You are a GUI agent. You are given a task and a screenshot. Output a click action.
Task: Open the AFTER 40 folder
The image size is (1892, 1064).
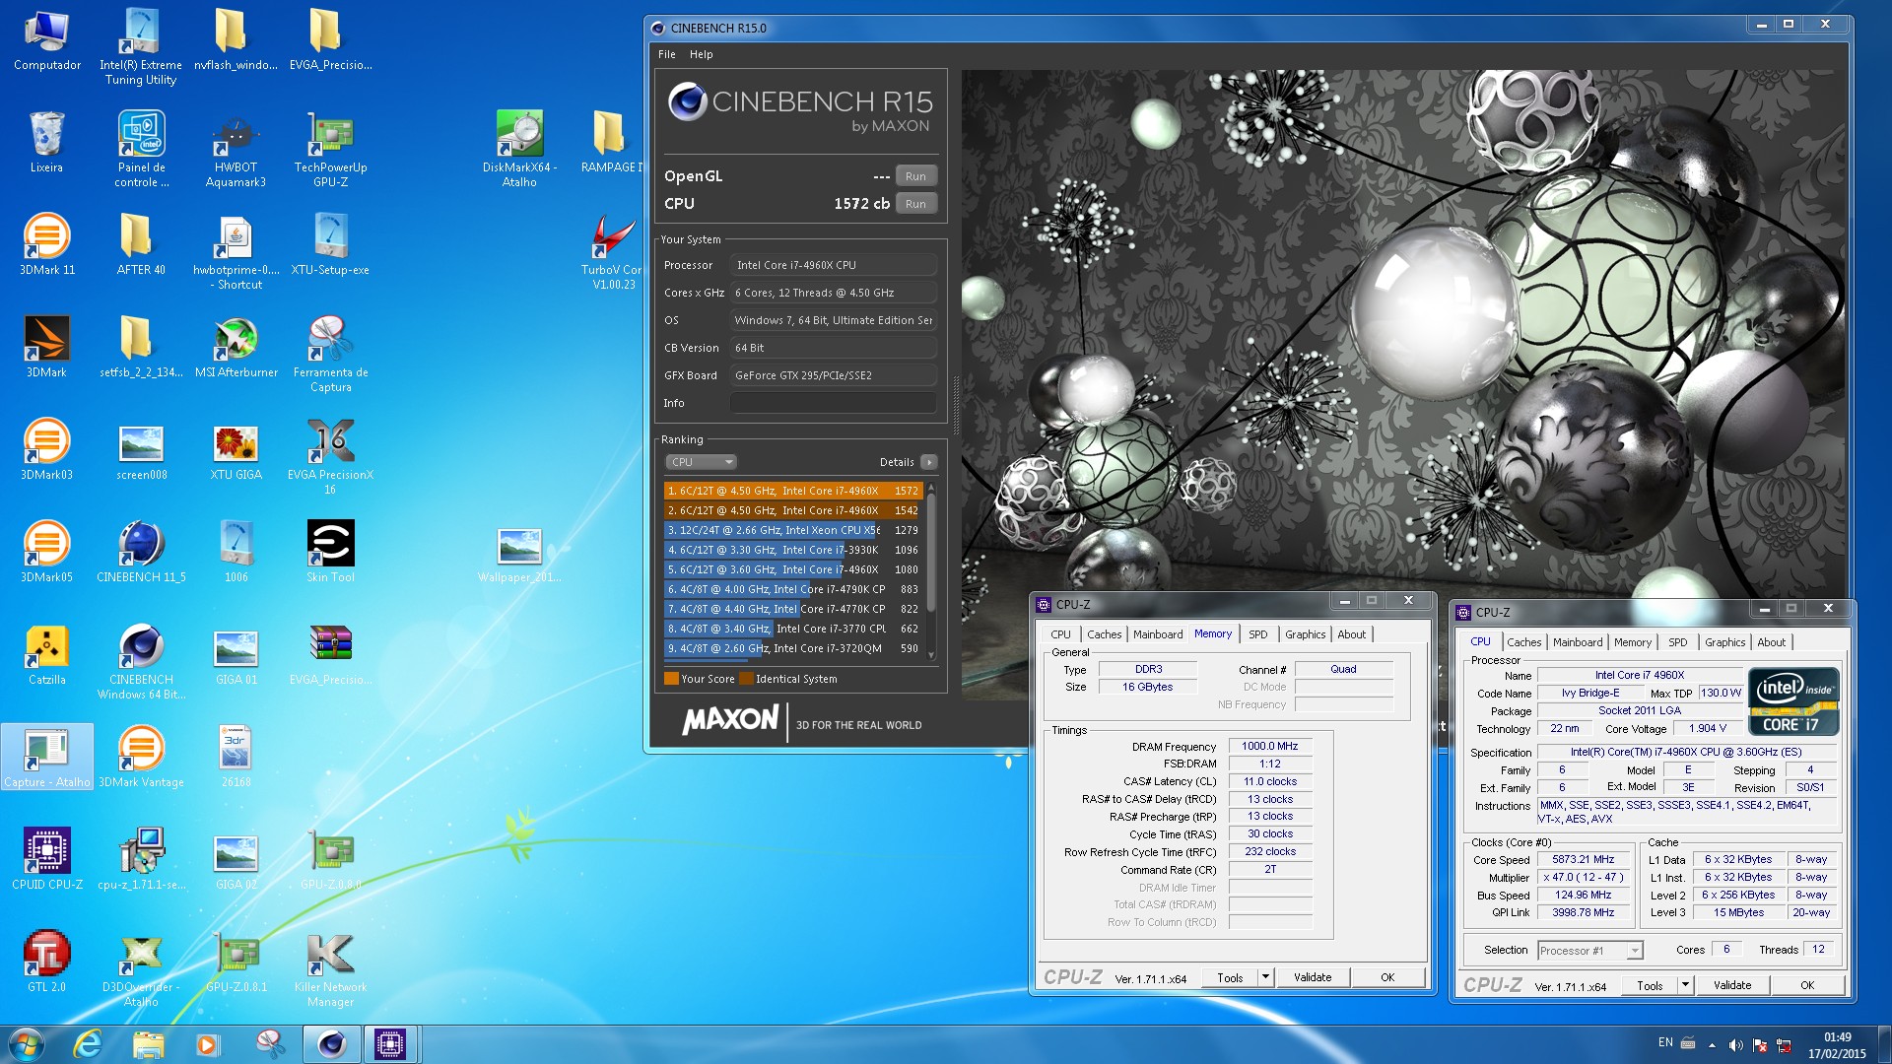tap(141, 244)
